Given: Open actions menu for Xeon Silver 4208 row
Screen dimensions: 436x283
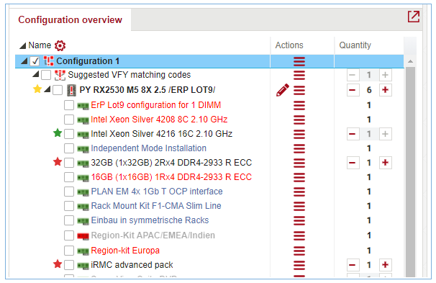Looking at the screenshot, I should point(299,120).
